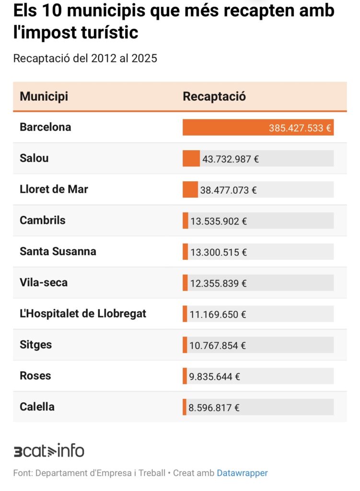
Task: Select the Santa Susanna row
Action: pos(58,252)
